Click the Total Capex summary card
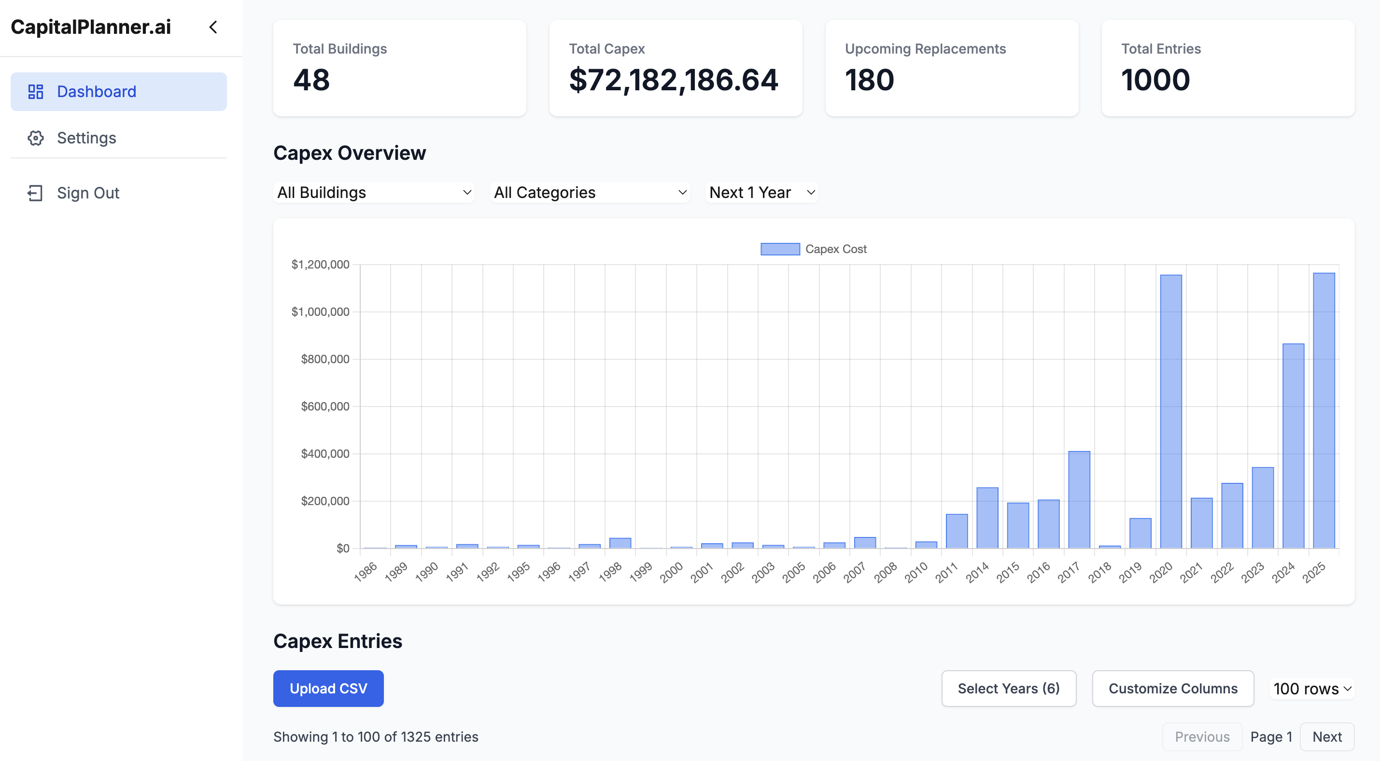The height and width of the screenshot is (761, 1380). tap(676, 68)
